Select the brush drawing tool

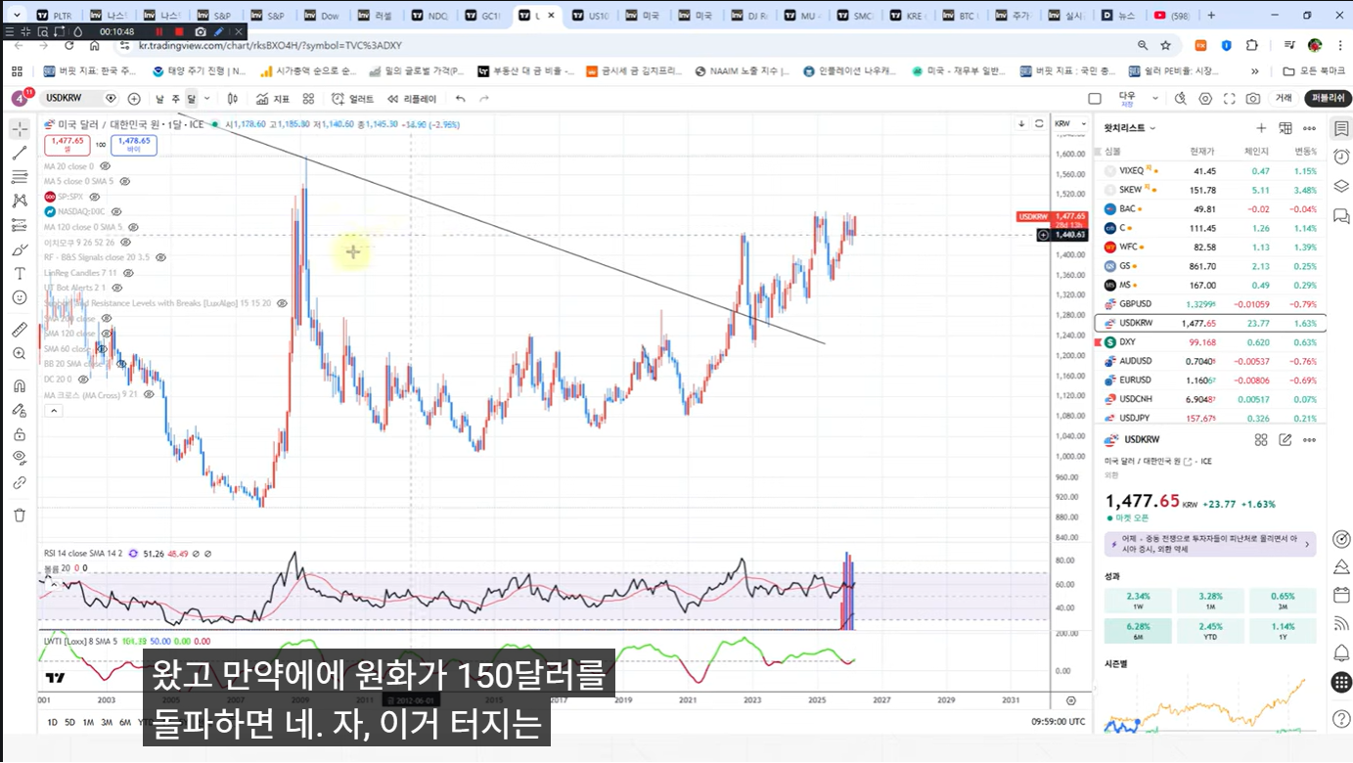[x=20, y=249]
